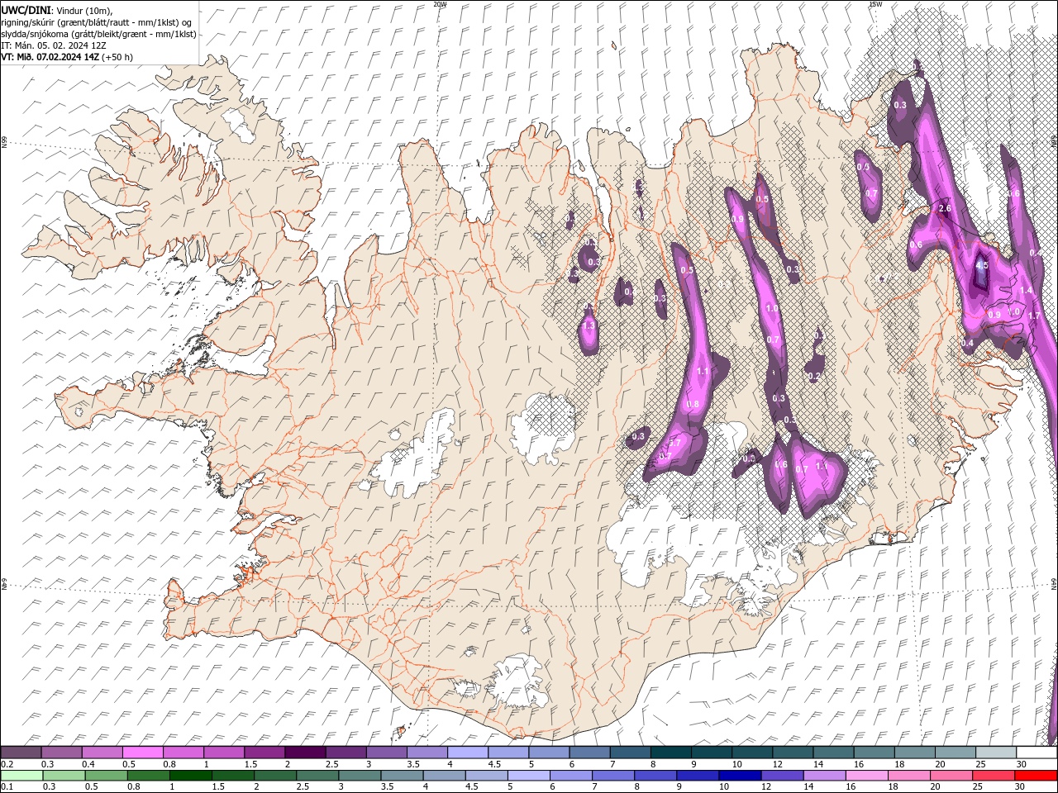Click the slydda/snjókoma legend description line
This screenshot has height=793, width=1058.
98,34
